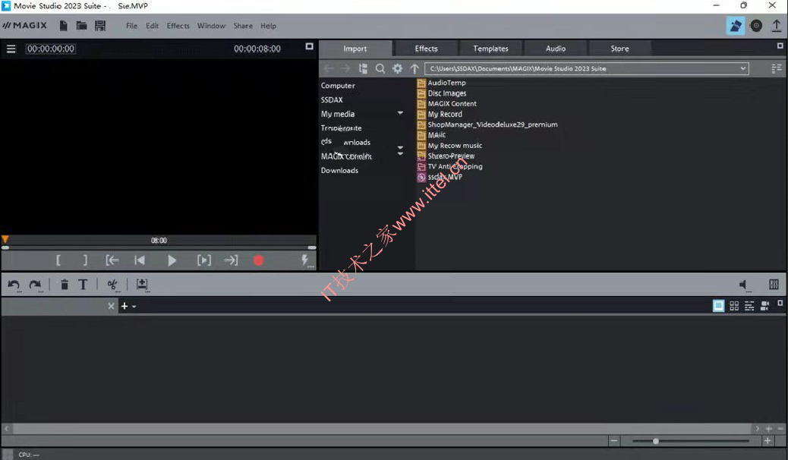Delete the selected object via the trash icon

click(65, 285)
